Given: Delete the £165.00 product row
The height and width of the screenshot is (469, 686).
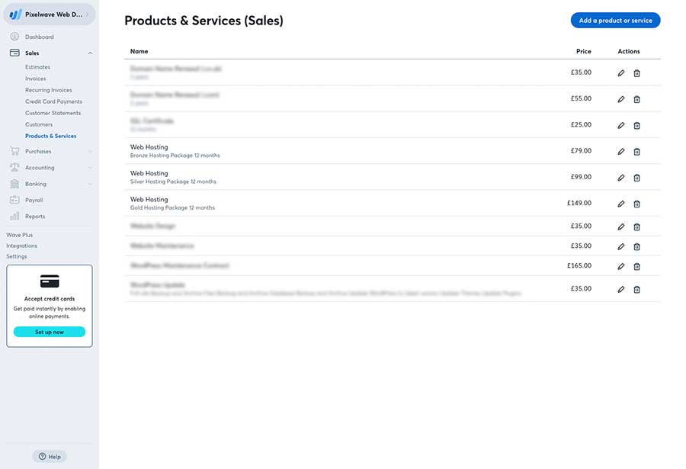Looking at the screenshot, I should tap(637, 267).
